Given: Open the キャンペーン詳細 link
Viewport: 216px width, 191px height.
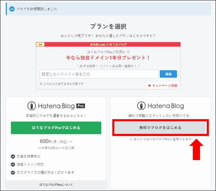Looking at the screenshot, I should (x=163, y=85).
